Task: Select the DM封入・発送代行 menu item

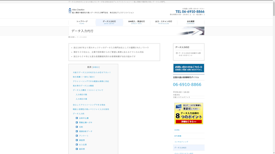Action: [x=136, y=22]
